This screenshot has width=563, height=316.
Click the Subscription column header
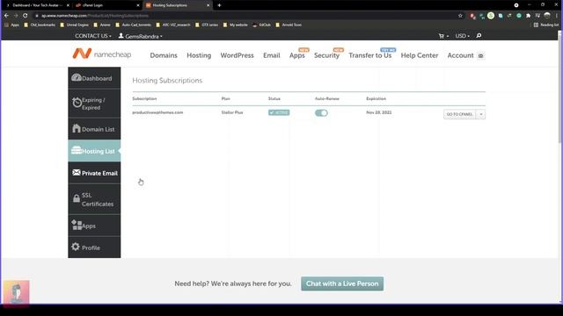(x=144, y=98)
